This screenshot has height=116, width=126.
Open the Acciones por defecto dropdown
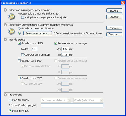tap(56, 100)
